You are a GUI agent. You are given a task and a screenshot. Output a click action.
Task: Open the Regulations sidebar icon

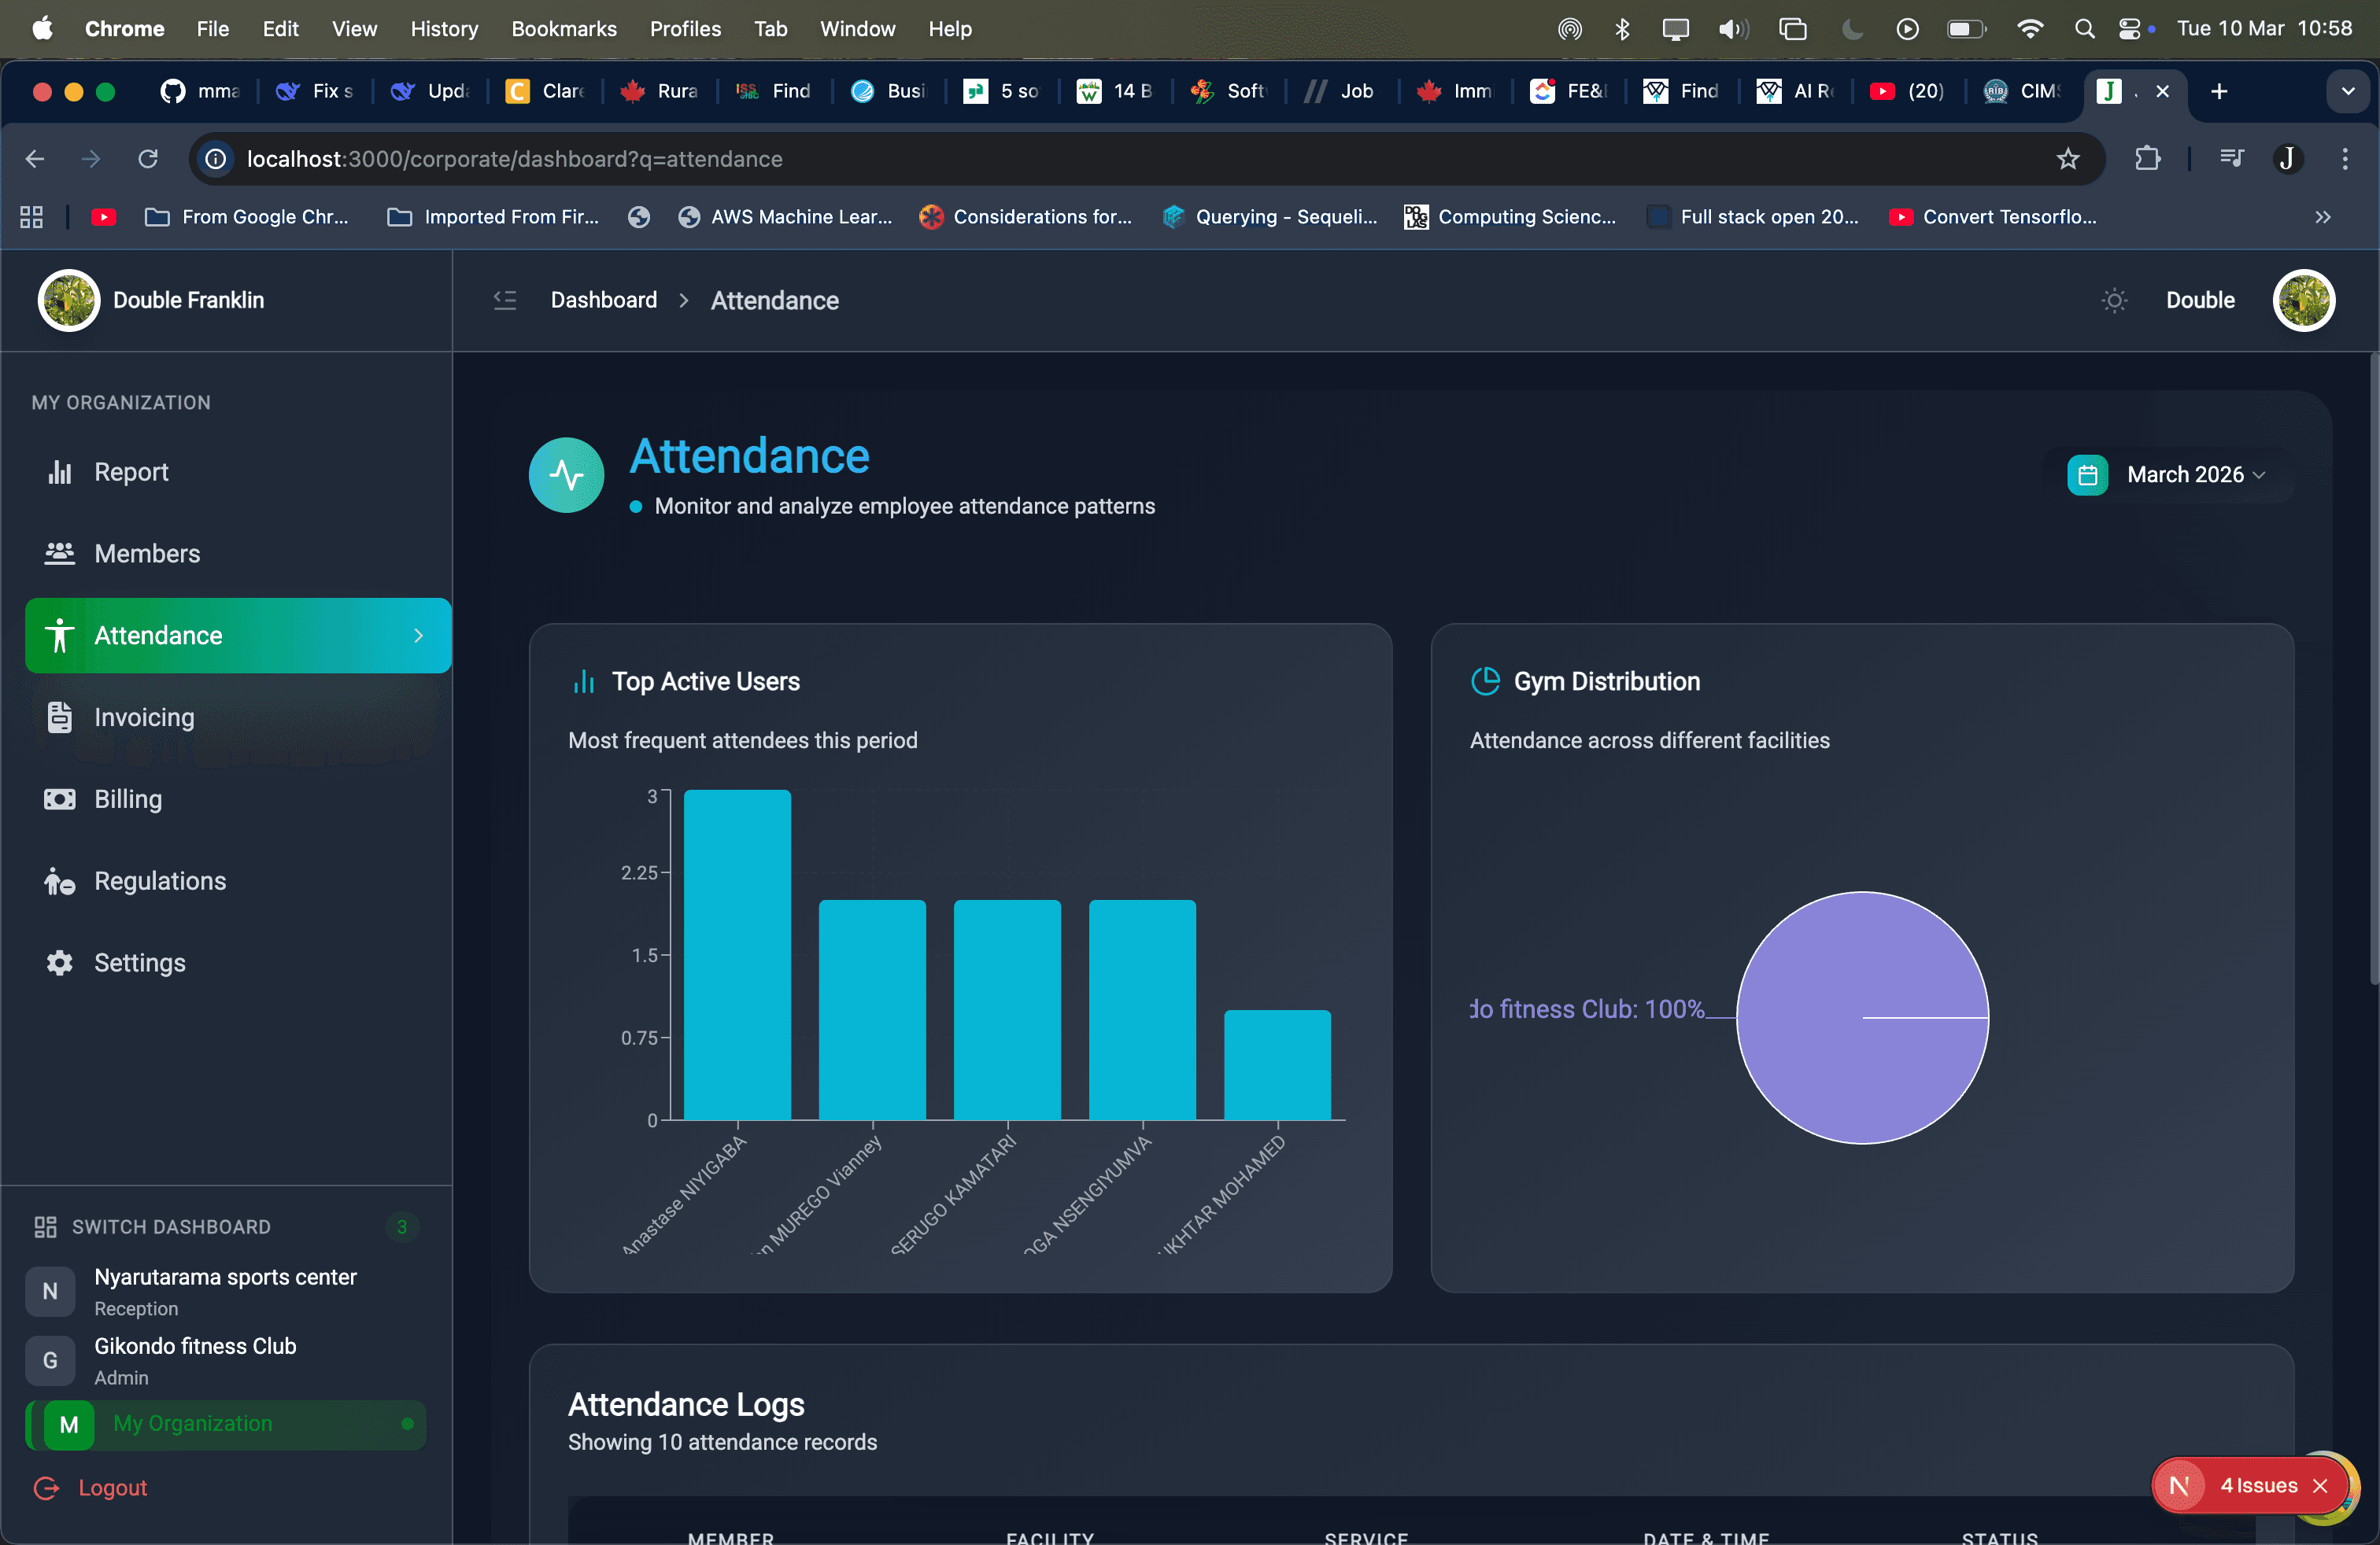pyautogui.click(x=60, y=881)
